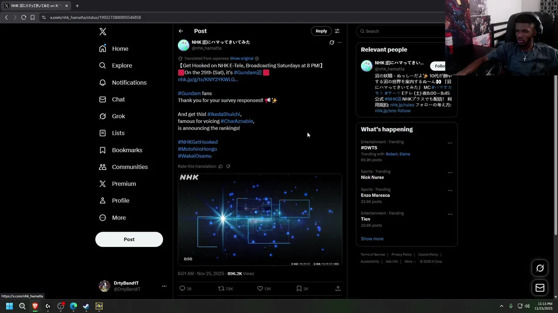Click Grok explain icon on post
This screenshot has width=558, height=313.
[x=332, y=43]
